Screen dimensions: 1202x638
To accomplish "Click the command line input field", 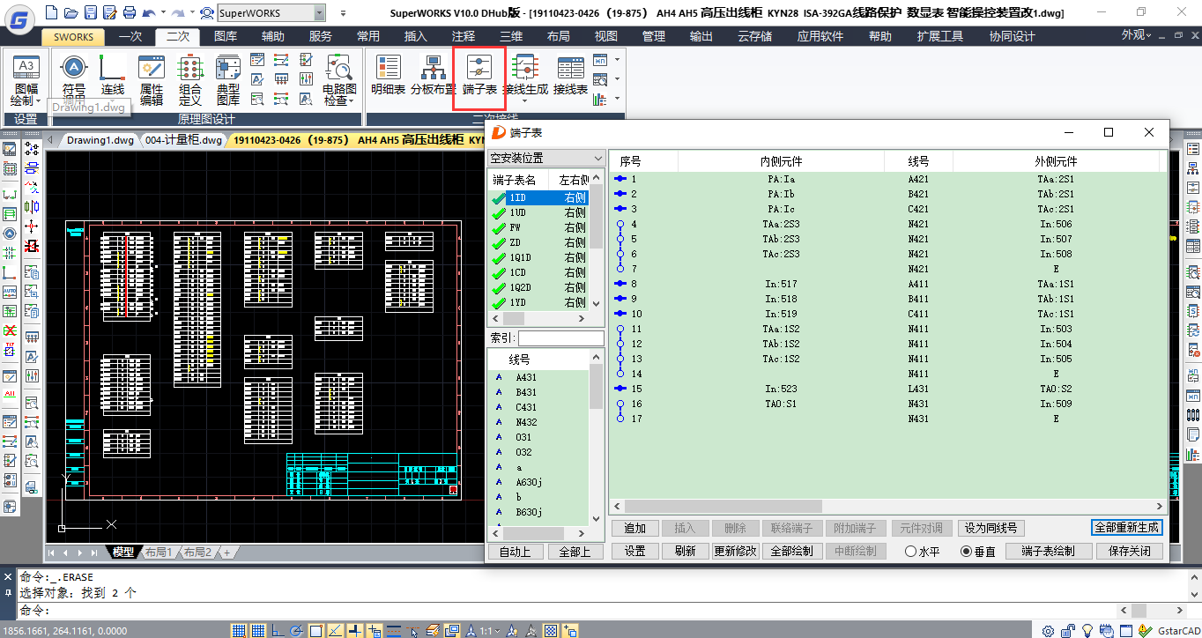I will 582,611.
